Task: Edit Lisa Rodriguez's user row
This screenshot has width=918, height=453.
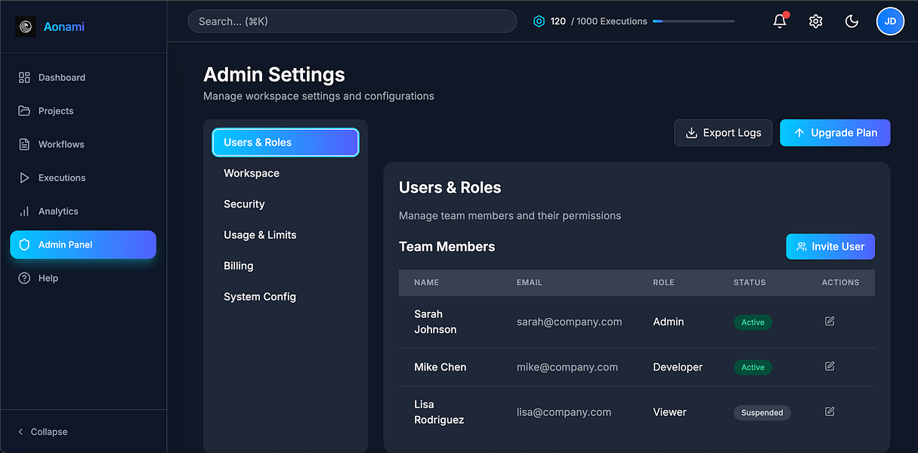Action: pyautogui.click(x=830, y=412)
